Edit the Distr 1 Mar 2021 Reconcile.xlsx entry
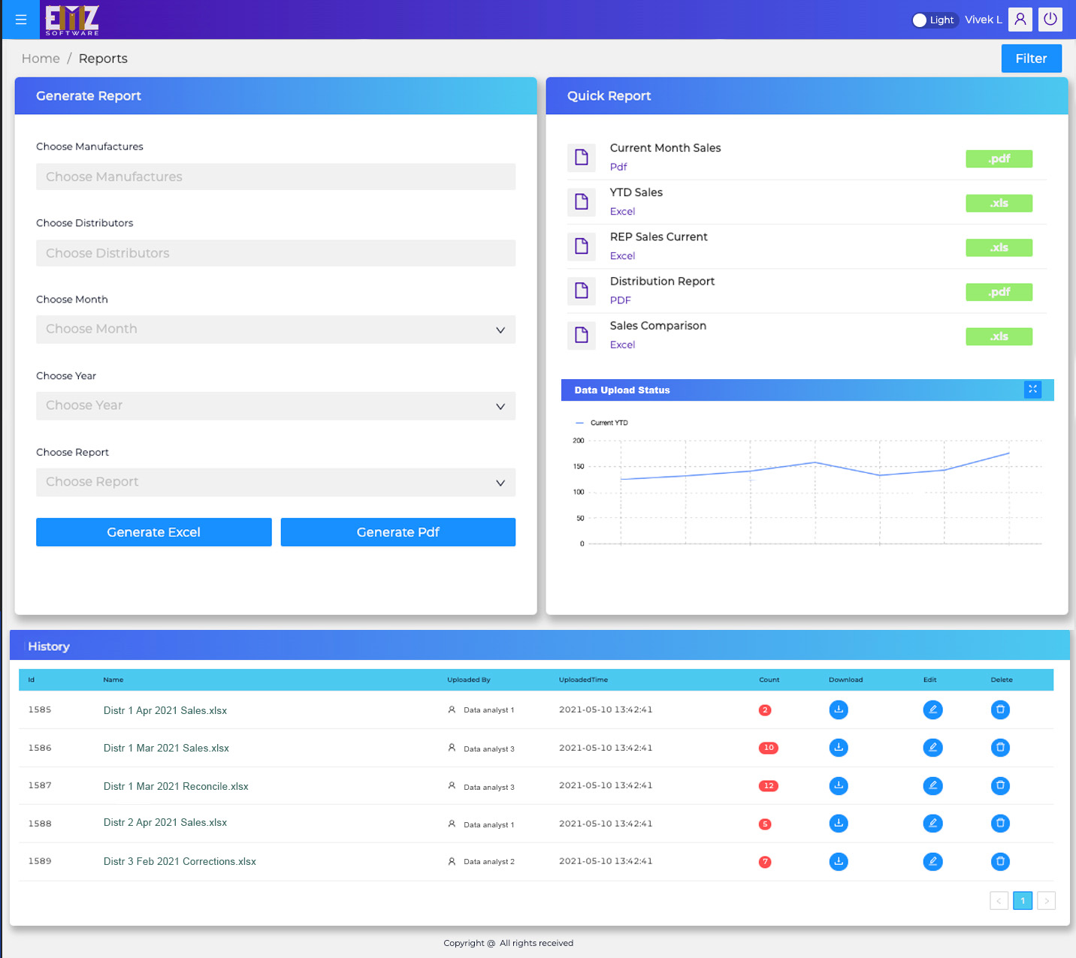Screen dimensions: 1076x958 [932, 786]
